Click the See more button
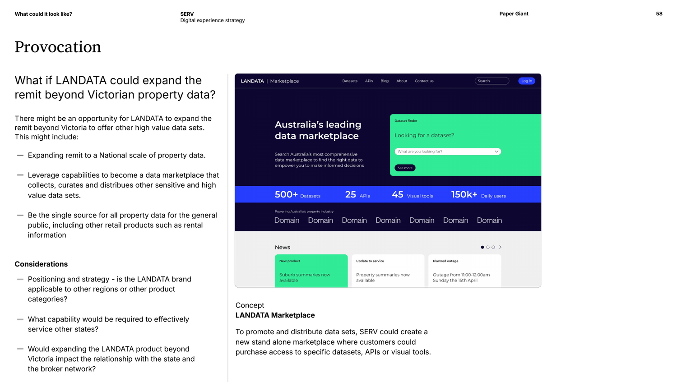 tap(404, 167)
